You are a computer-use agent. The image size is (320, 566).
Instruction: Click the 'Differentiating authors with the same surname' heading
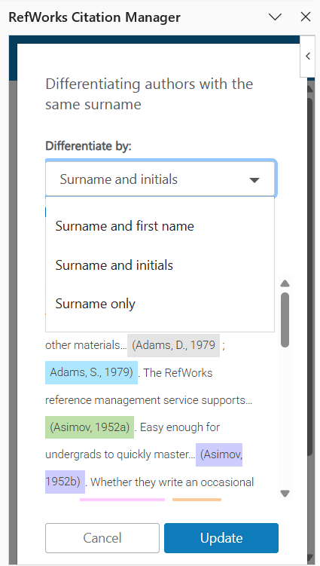(149, 94)
